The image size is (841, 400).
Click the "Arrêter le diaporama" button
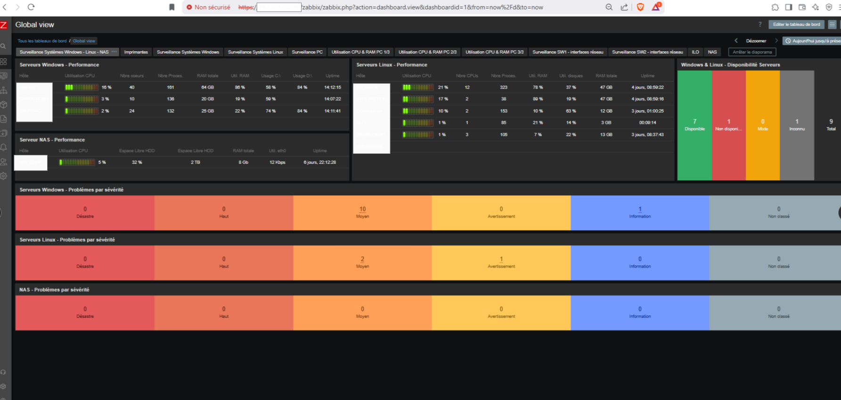752,52
